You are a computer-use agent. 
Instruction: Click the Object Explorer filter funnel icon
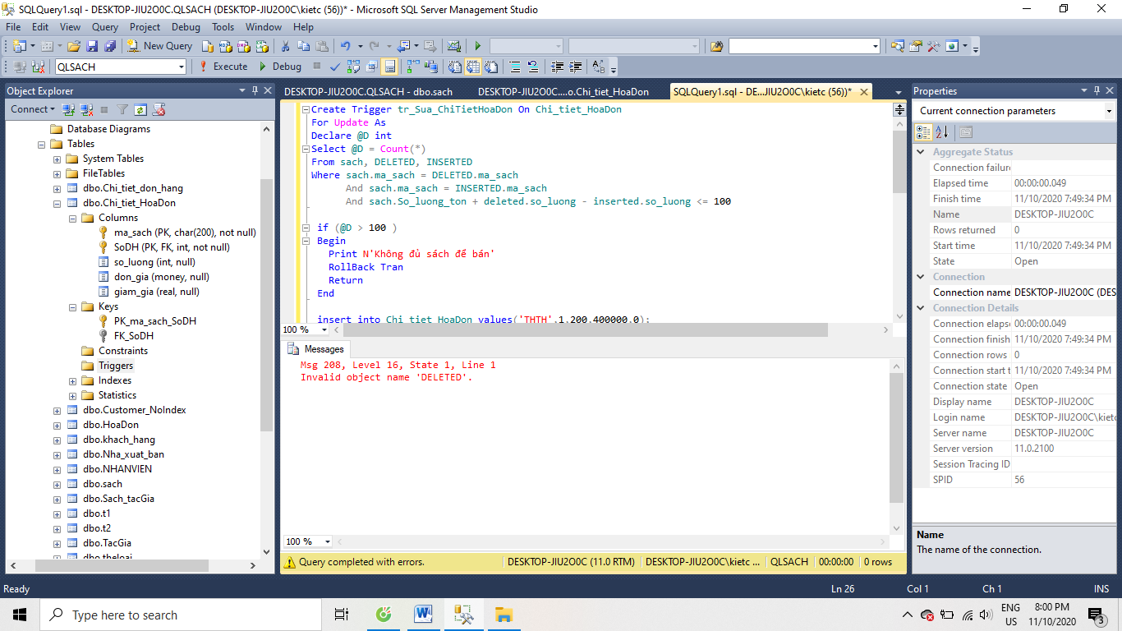122,109
